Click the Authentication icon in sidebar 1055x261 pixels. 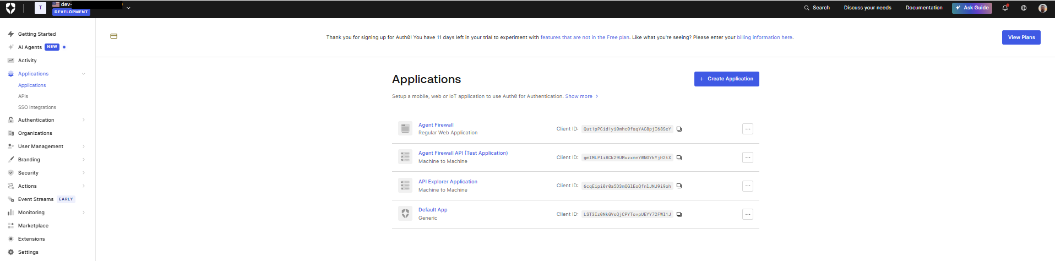(x=10, y=120)
